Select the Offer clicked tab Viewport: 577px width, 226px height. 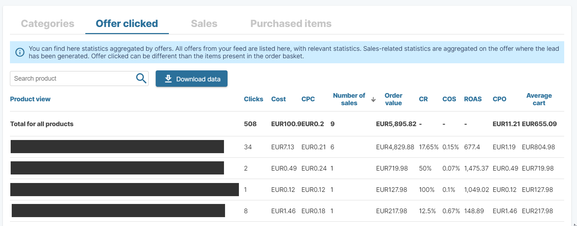127,24
